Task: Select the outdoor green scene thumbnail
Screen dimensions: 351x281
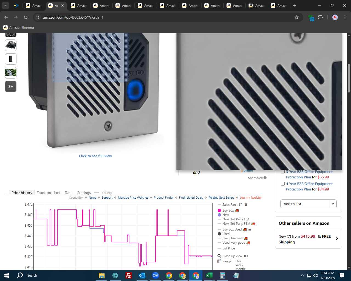Action: point(11,73)
